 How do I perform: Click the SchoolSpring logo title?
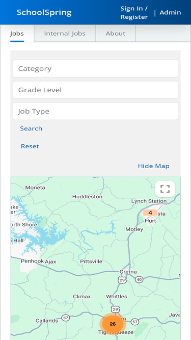(x=44, y=12)
